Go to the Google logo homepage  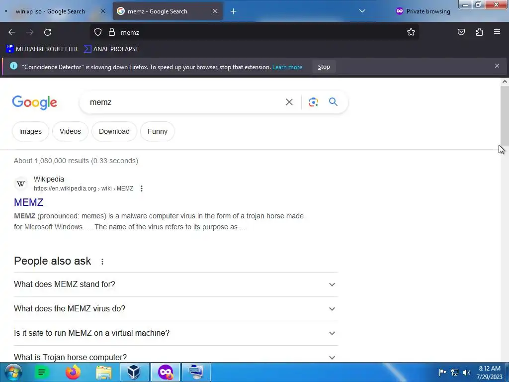[34, 102]
